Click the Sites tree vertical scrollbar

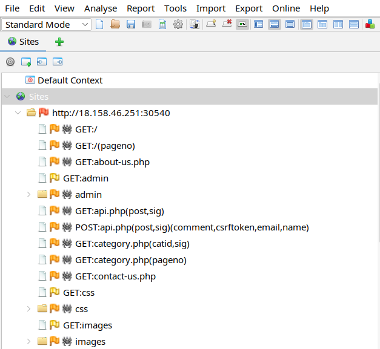(x=379, y=162)
